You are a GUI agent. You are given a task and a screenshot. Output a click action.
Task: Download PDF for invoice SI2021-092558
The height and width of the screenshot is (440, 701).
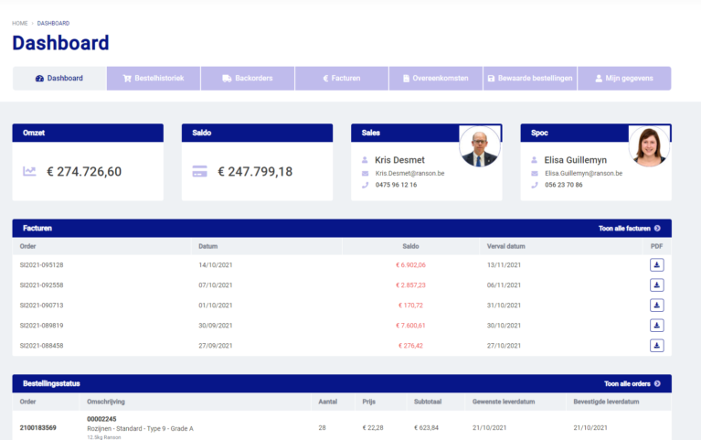point(656,285)
